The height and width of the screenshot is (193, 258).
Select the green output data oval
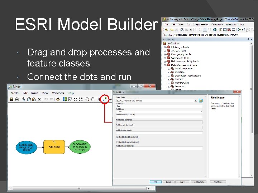point(80,147)
